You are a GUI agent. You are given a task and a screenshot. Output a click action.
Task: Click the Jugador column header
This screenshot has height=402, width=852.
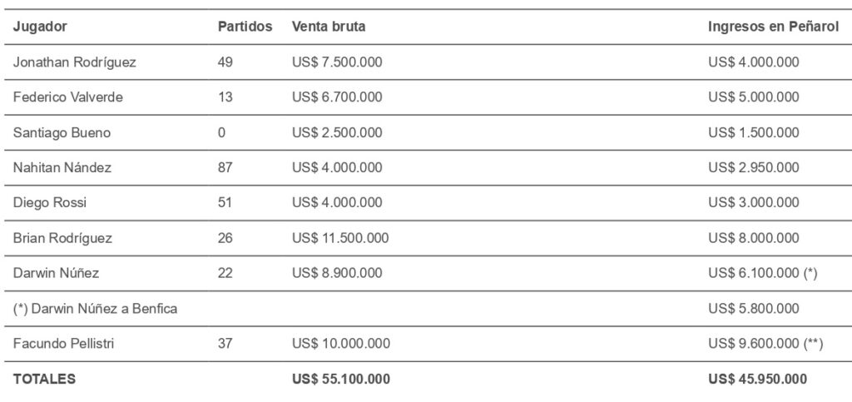[x=40, y=27]
